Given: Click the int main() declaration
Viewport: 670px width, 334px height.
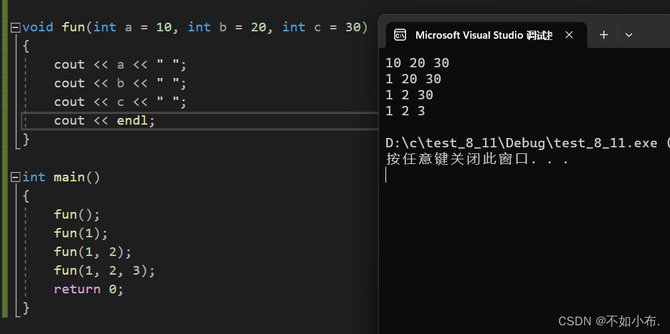Looking at the screenshot, I should [x=61, y=177].
